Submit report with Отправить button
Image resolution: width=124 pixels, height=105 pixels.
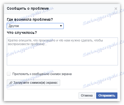click(x=107, y=96)
